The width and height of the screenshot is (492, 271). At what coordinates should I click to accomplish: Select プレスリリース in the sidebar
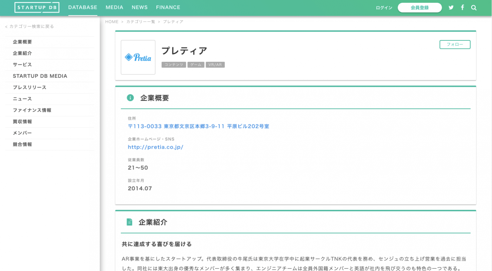50,88
